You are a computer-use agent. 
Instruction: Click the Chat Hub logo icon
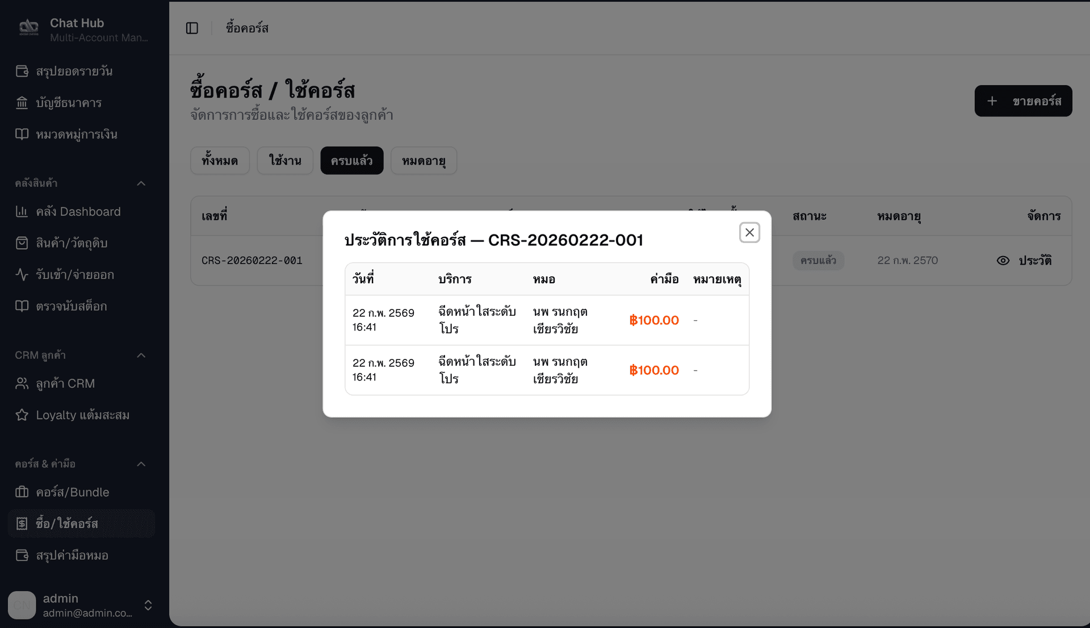(28, 27)
